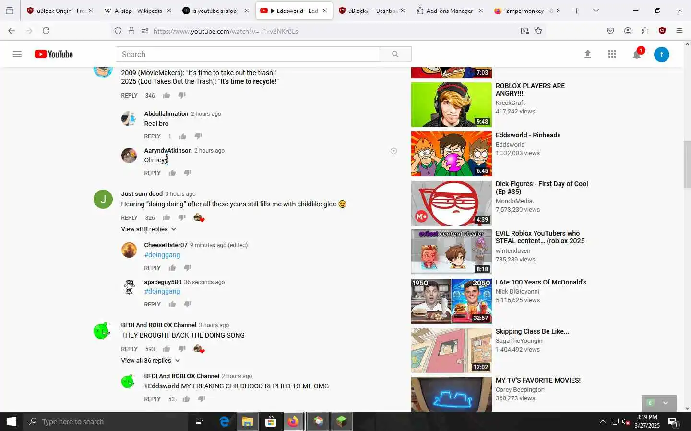
Task: Open the BFDI And ROBLOX Channel name above 'DOING SONG'
Action: [158, 325]
